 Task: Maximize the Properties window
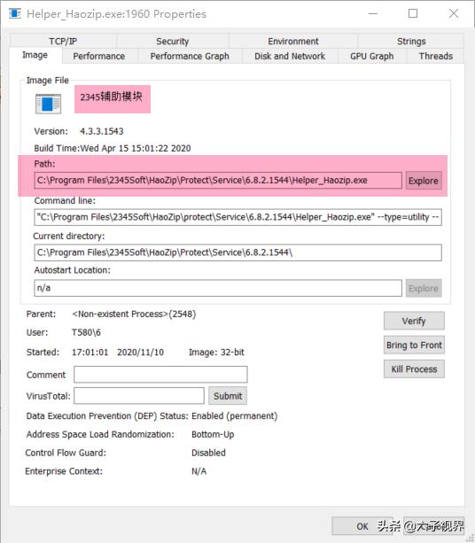[413, 14]
